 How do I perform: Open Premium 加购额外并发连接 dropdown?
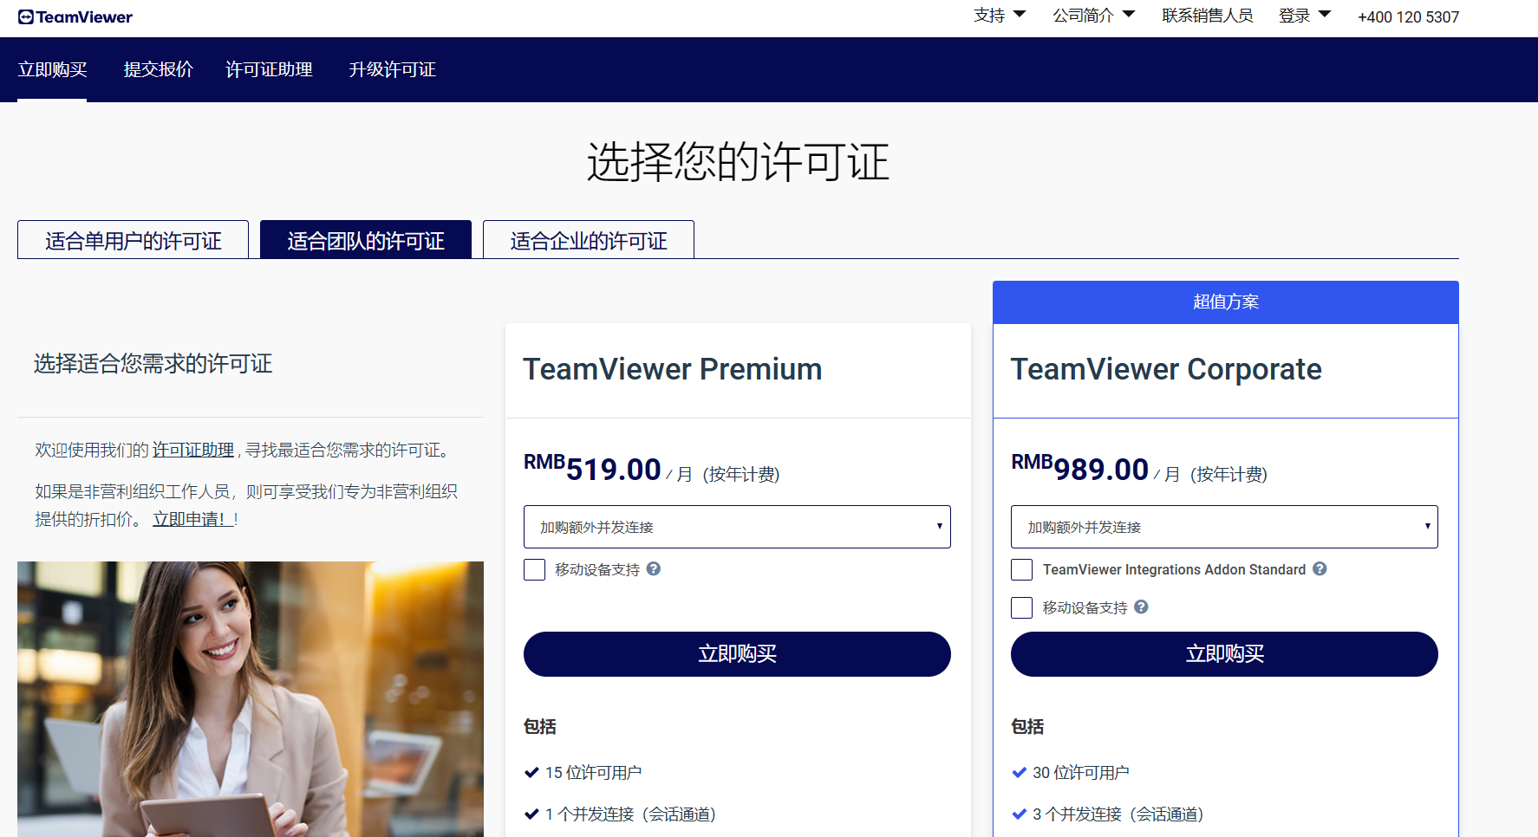point(737,527)
